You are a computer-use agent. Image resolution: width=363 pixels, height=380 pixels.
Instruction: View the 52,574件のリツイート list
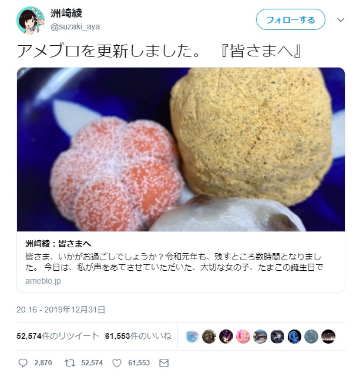point(58,336)
